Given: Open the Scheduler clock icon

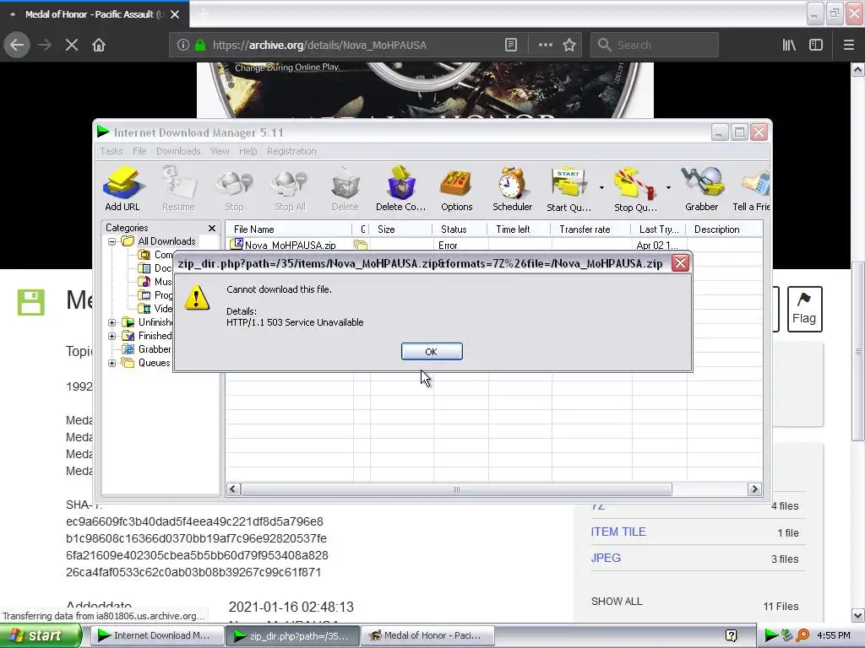Looking at the screenshot, I should coord(513,188).
